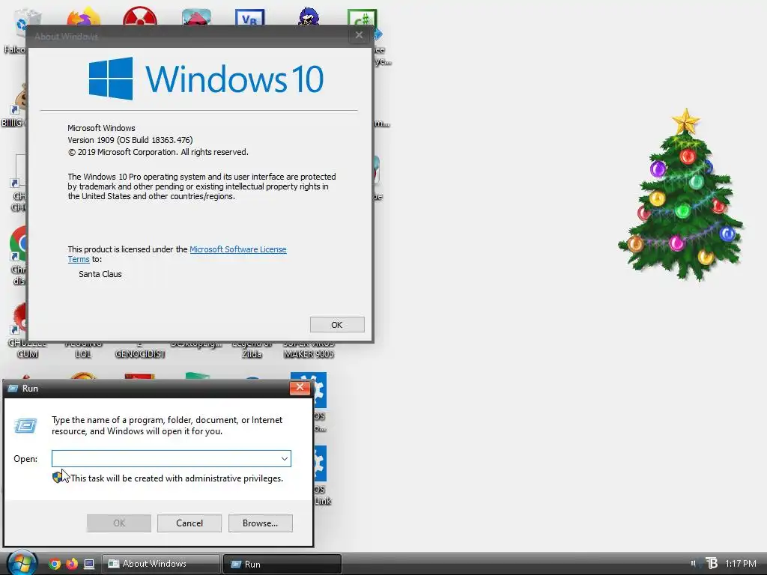The width and height of the screenshot is (767, 575).
Task: Click the Windows Start orb
Action: point(22,563)
